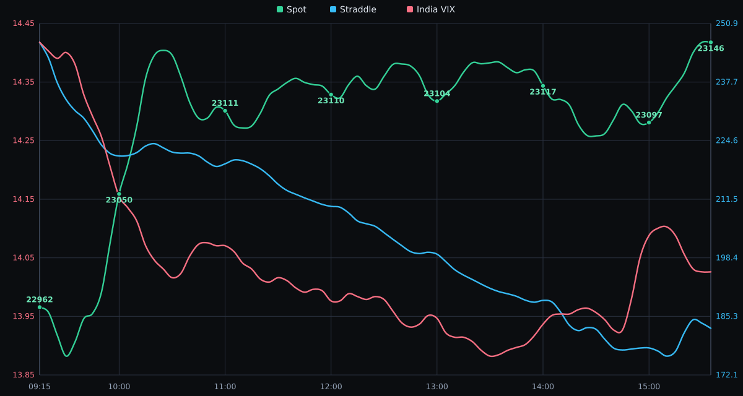
Task: Click the 198.4 straddle axis value
Action: point(727,257)
